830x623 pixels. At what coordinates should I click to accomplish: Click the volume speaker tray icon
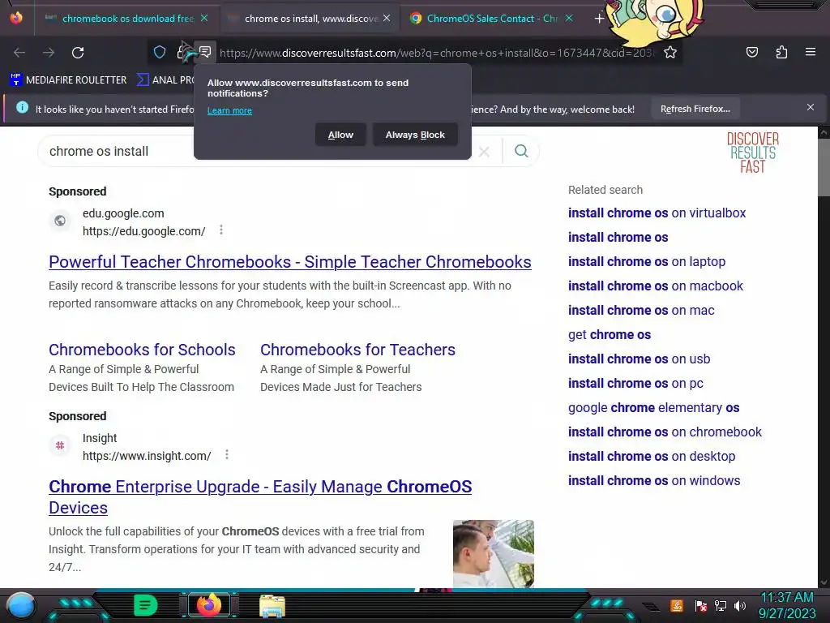pos(740,606)
